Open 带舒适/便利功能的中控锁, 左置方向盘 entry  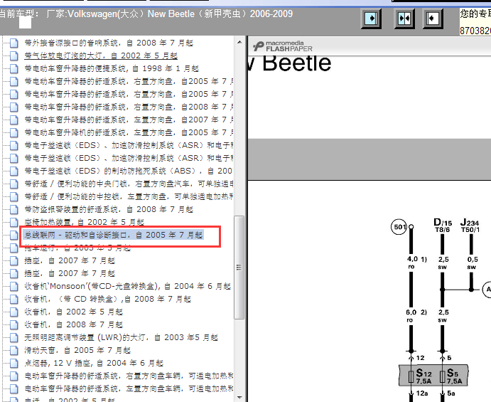(129, 196)
